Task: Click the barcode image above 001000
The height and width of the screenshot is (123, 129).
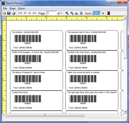Action: tap(27, 38)
